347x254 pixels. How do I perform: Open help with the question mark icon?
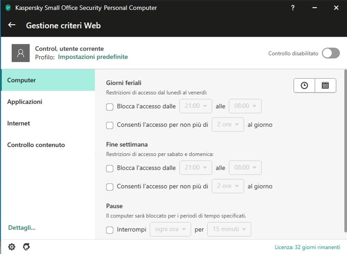(293, 8)
